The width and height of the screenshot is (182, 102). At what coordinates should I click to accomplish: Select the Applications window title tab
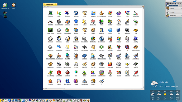coord(50,4)
